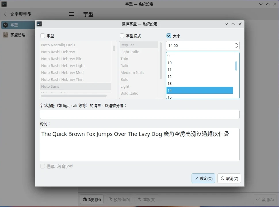This screenshot has width=279, height=207.
Task: Click the dialog's system settings title icon
Action: pos(39,24)
